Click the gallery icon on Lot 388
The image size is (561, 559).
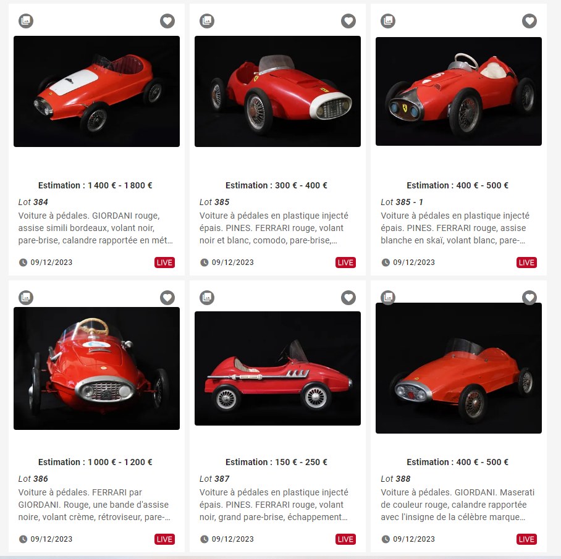pos(388,297)
